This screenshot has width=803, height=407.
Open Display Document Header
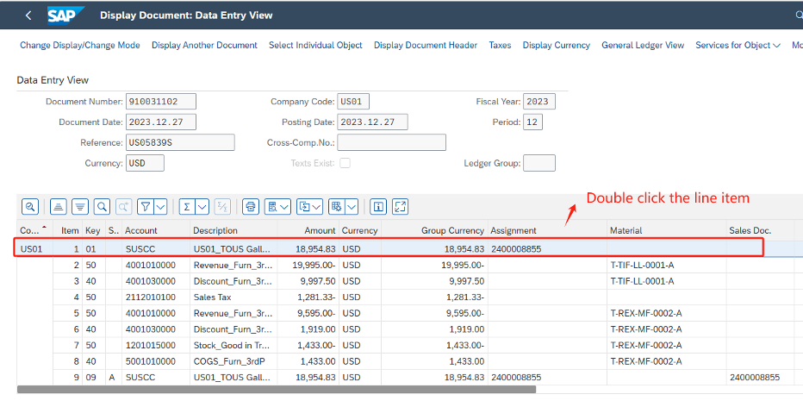[x=425, y=45]
